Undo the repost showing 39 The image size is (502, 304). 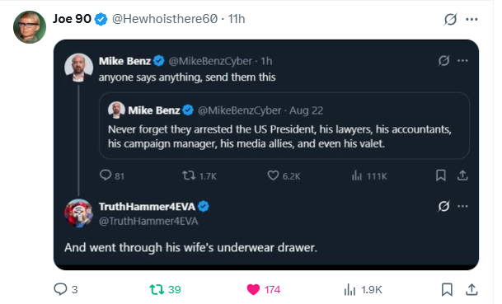point(157,290)
